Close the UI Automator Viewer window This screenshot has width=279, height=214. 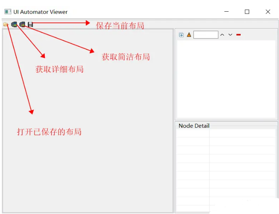[268, 12]
